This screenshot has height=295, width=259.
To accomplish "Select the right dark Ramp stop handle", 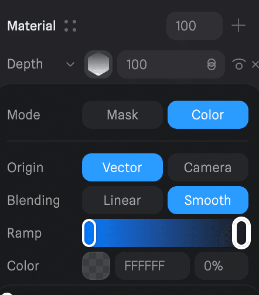I will click(x=241, y=233).
